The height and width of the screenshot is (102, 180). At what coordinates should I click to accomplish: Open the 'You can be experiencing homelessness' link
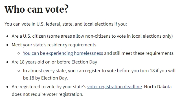tap(63, 53)
